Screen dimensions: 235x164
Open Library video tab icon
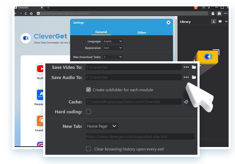point(220,22)
